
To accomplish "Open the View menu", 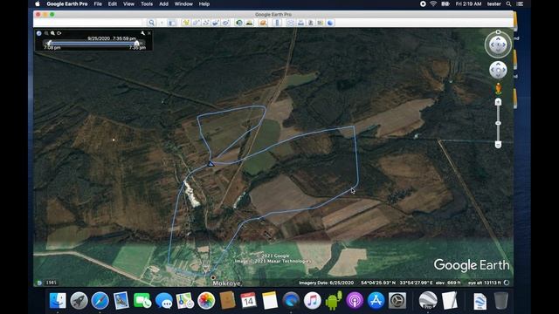I will 128,3.
